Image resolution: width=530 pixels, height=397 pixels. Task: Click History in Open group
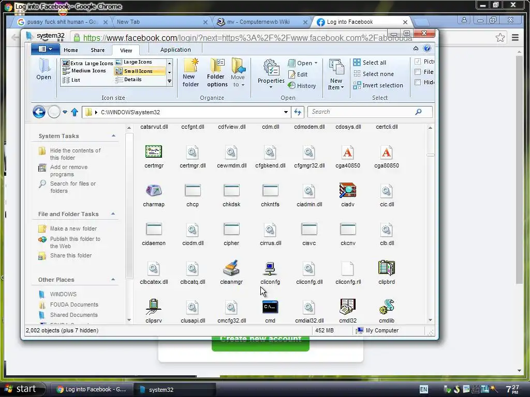click(302, 86)
